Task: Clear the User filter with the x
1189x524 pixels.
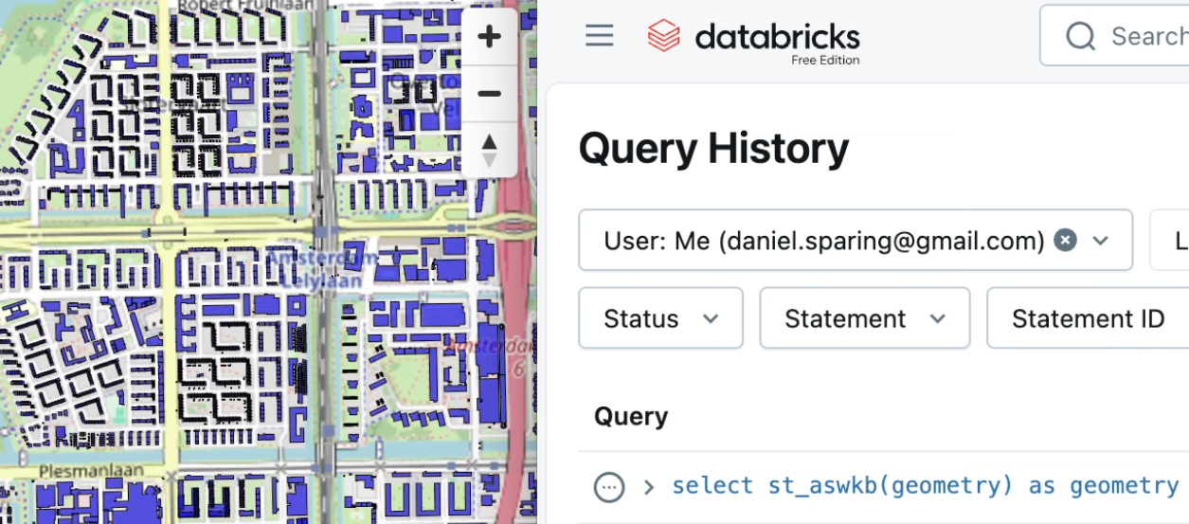Action: [x=1066, y=241]
